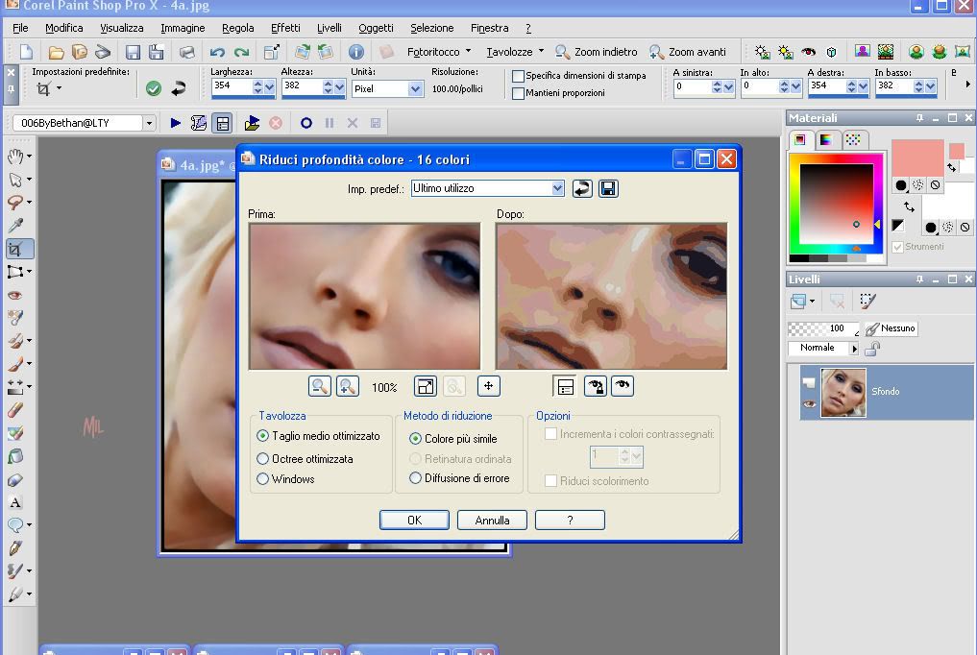Screen dimensions: 977x655
Task: Reset dialog to default with arrow icon
Action: 582,188
